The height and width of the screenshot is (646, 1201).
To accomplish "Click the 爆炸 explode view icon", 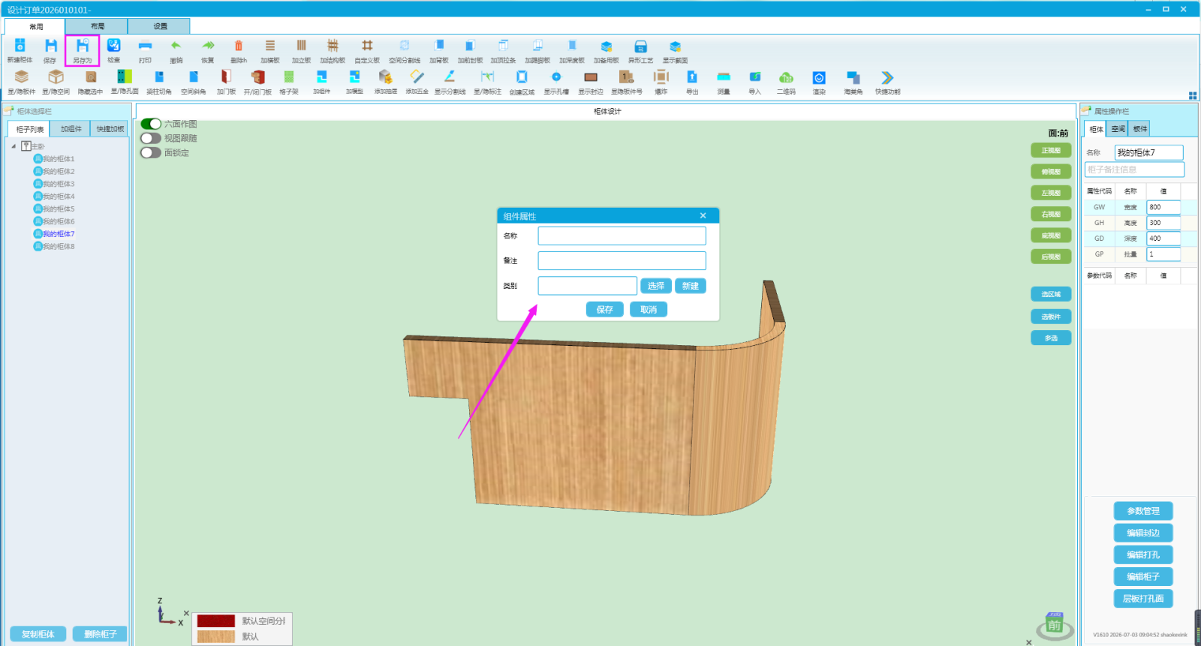I will click(x=661, y=77).
